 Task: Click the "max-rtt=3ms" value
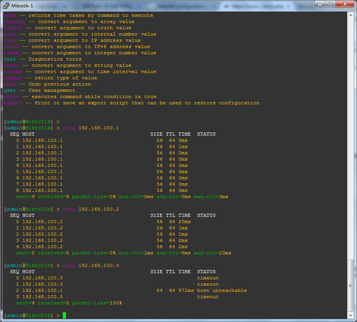pos(211,197)
